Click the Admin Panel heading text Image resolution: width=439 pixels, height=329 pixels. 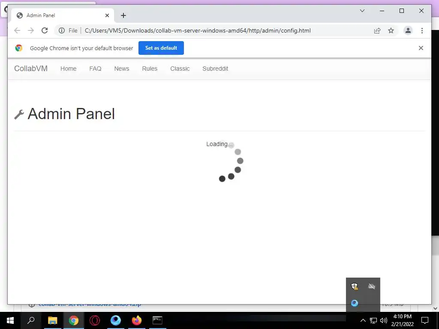pyautogui.click(x=71, y=114)
